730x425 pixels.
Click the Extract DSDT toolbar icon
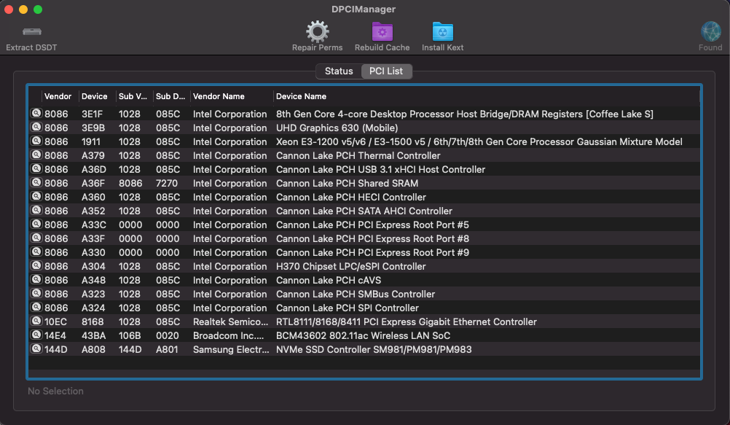click(x=31, y=31)
